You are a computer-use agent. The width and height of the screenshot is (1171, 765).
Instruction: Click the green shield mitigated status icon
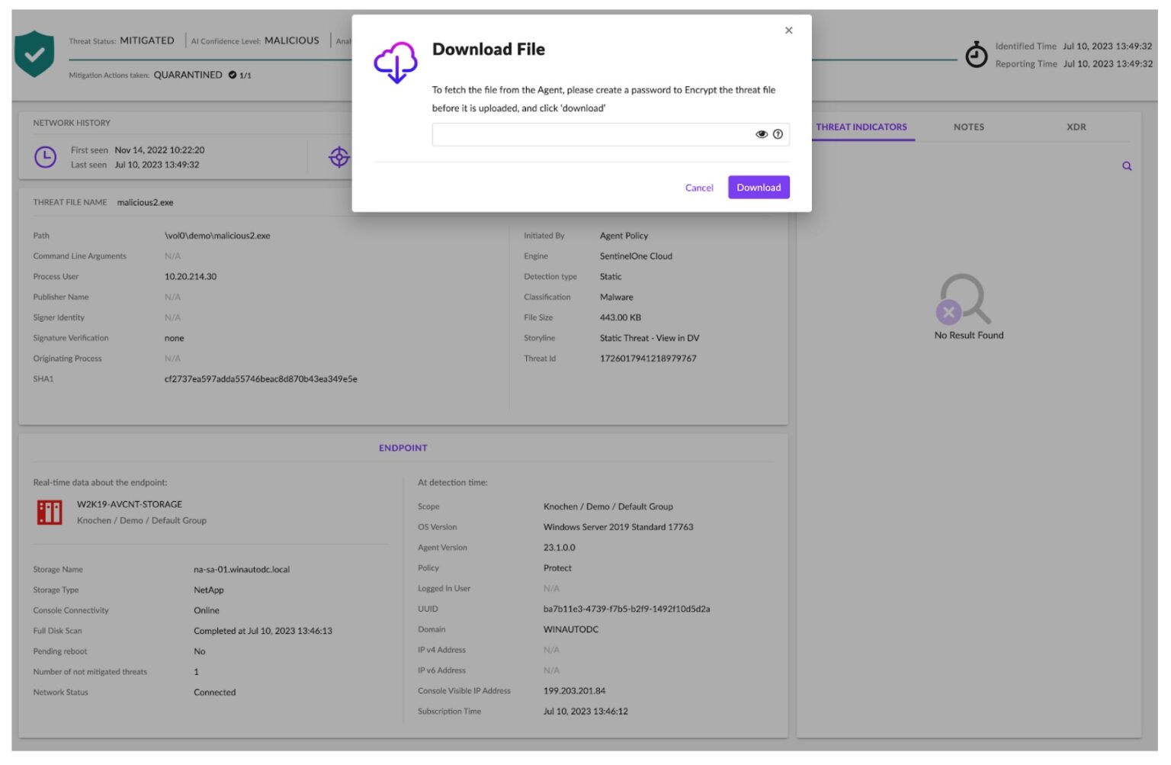pyautogui.click(x=34, y=54)
